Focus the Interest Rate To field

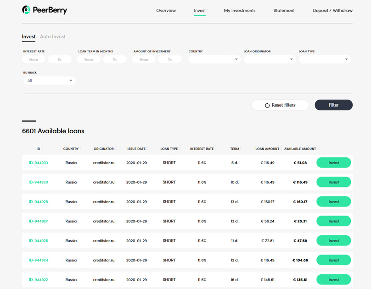pos(60,59)
